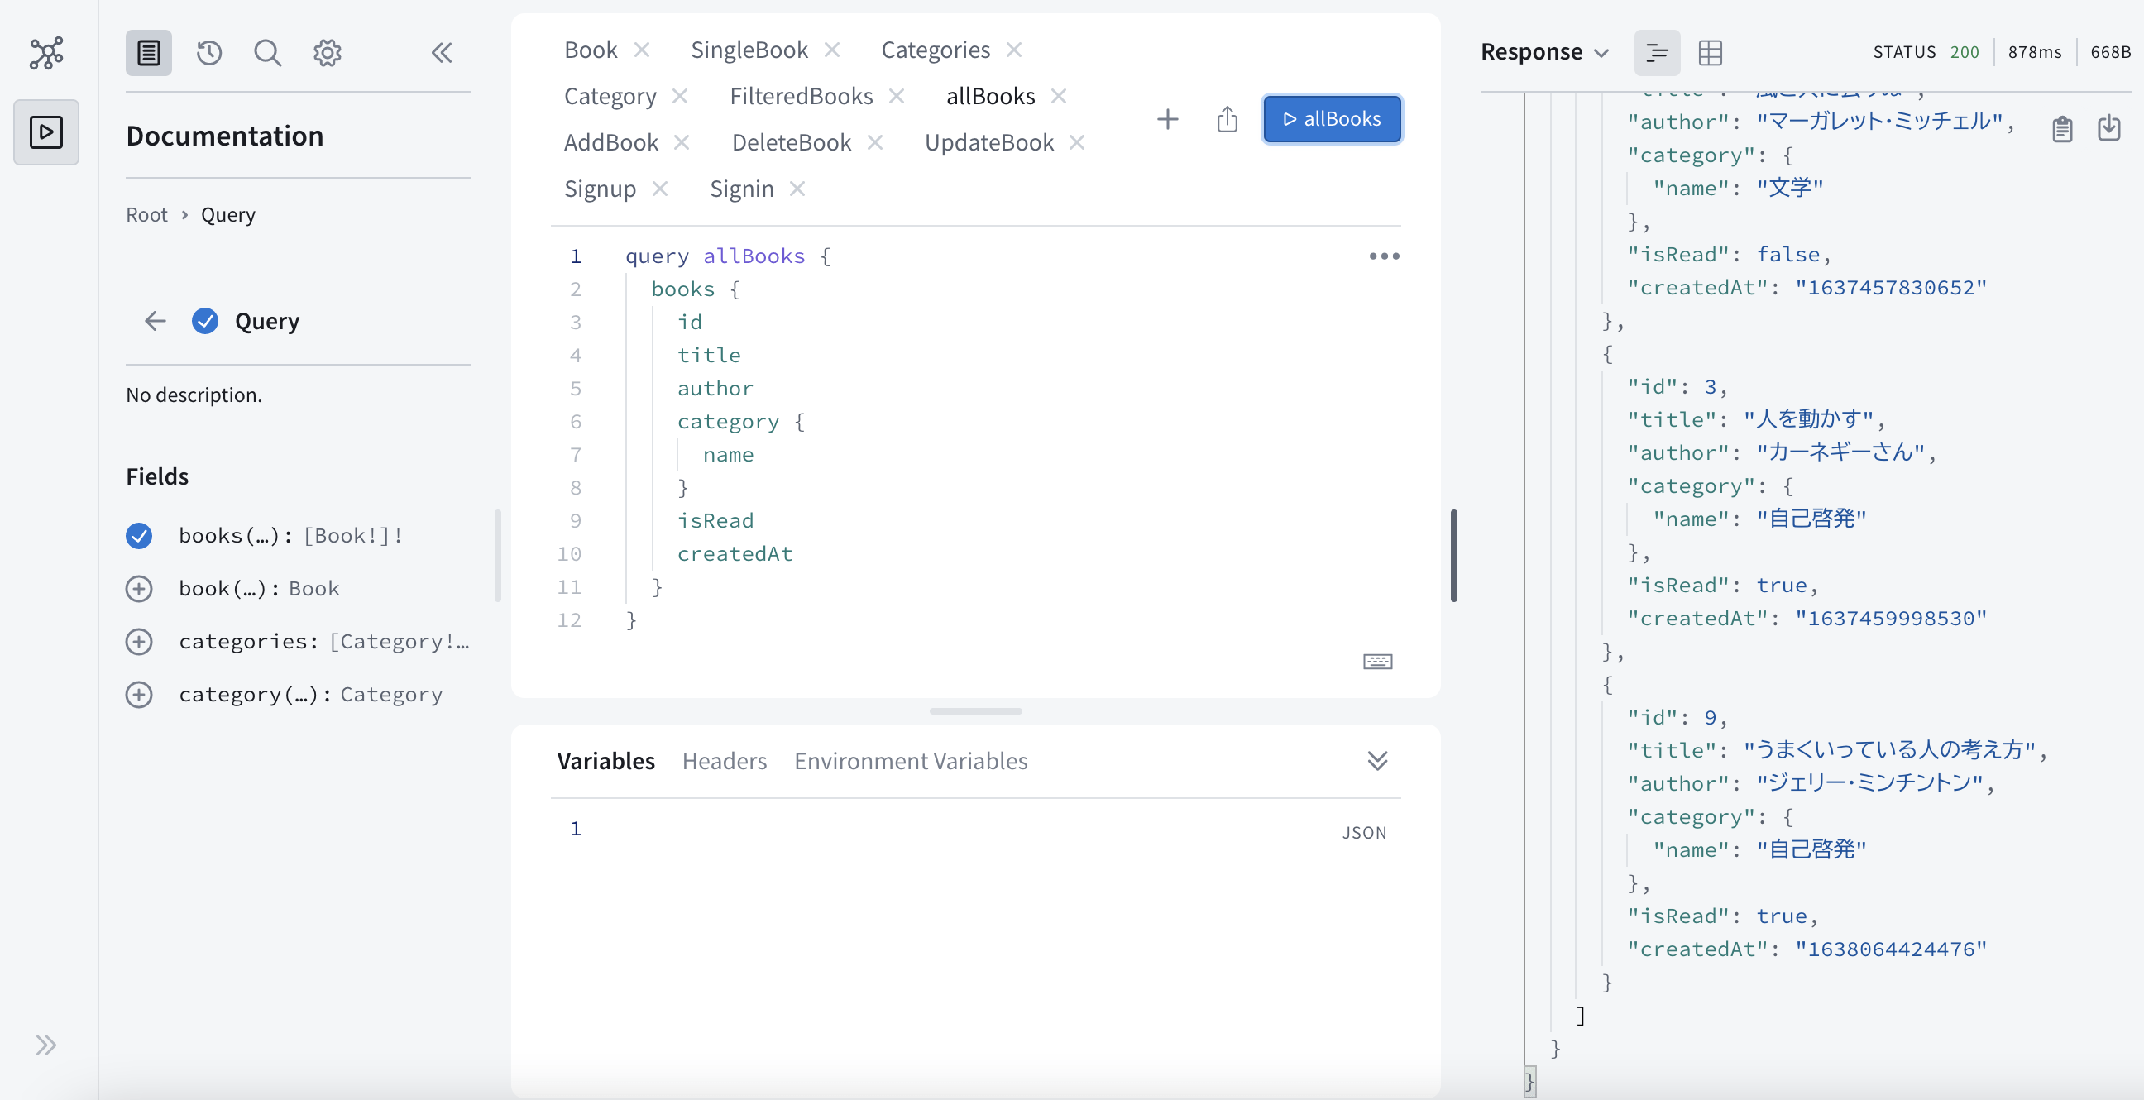2144x1100 pixels.
Task: Close the Signup tab
Action: click(659, 189)
